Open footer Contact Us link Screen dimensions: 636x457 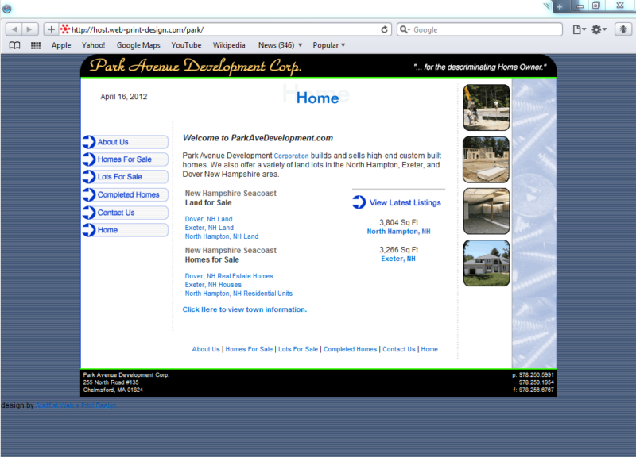[x=399, y=349]
